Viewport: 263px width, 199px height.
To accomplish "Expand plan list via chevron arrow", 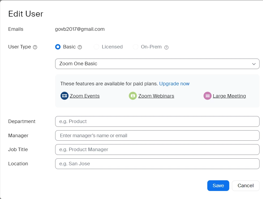I will 254,64.
